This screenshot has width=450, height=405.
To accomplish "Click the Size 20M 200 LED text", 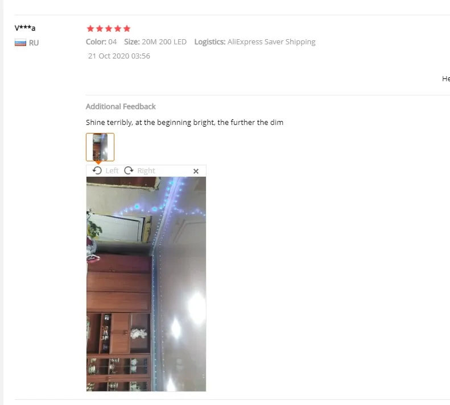I will pyautogui.click(x=155, y=42).
